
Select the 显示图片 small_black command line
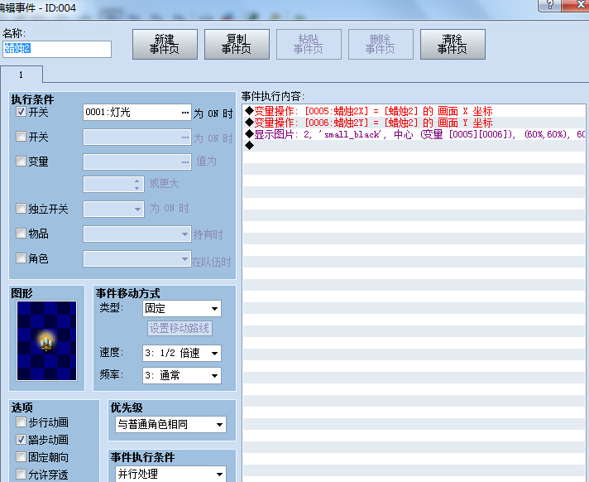(x=414, y=134)
